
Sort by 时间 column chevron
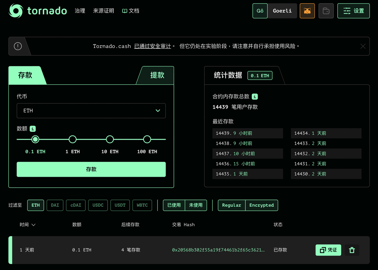[x=33, y=225]
